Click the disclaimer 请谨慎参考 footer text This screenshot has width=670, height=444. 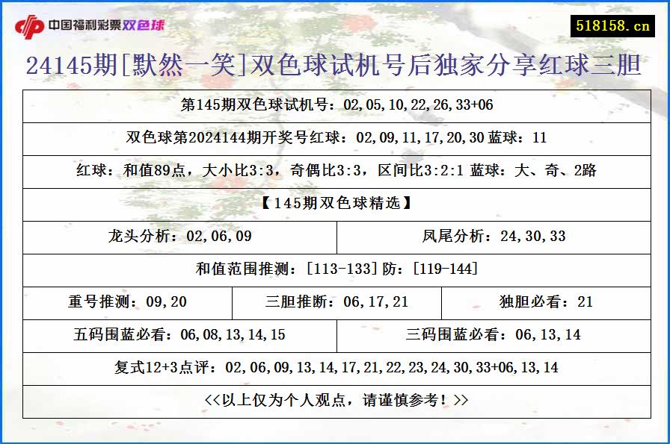click(x=335, y=401)
